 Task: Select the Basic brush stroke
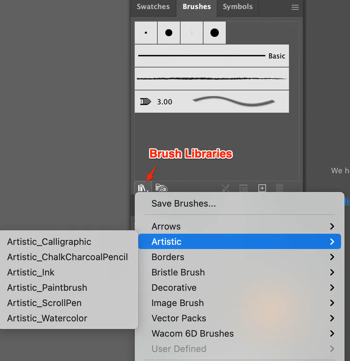click(212, 56)
